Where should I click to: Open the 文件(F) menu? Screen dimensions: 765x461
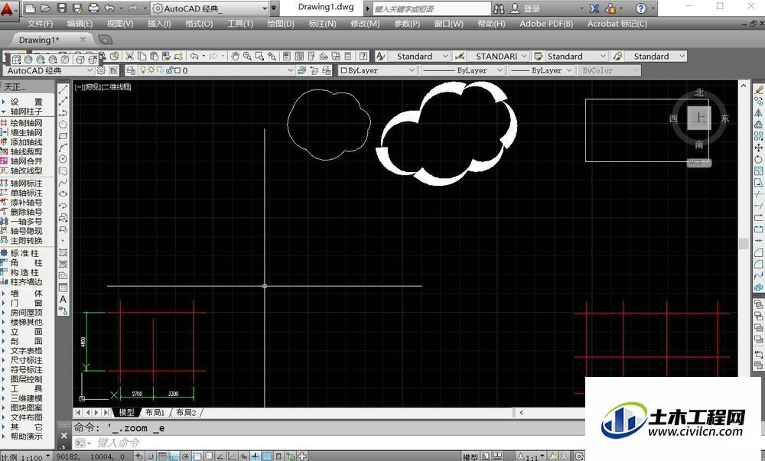(x=40, y=24)
